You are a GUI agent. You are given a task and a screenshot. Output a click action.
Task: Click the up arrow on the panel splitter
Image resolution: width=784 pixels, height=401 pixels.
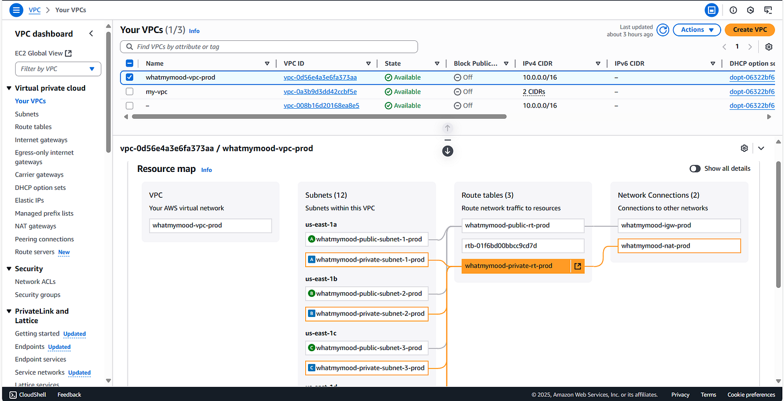[447, 128]
